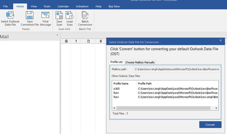This screenshot has height=134, width=227.
Task: Open the View ribbon tab
Action: [34, 6]
